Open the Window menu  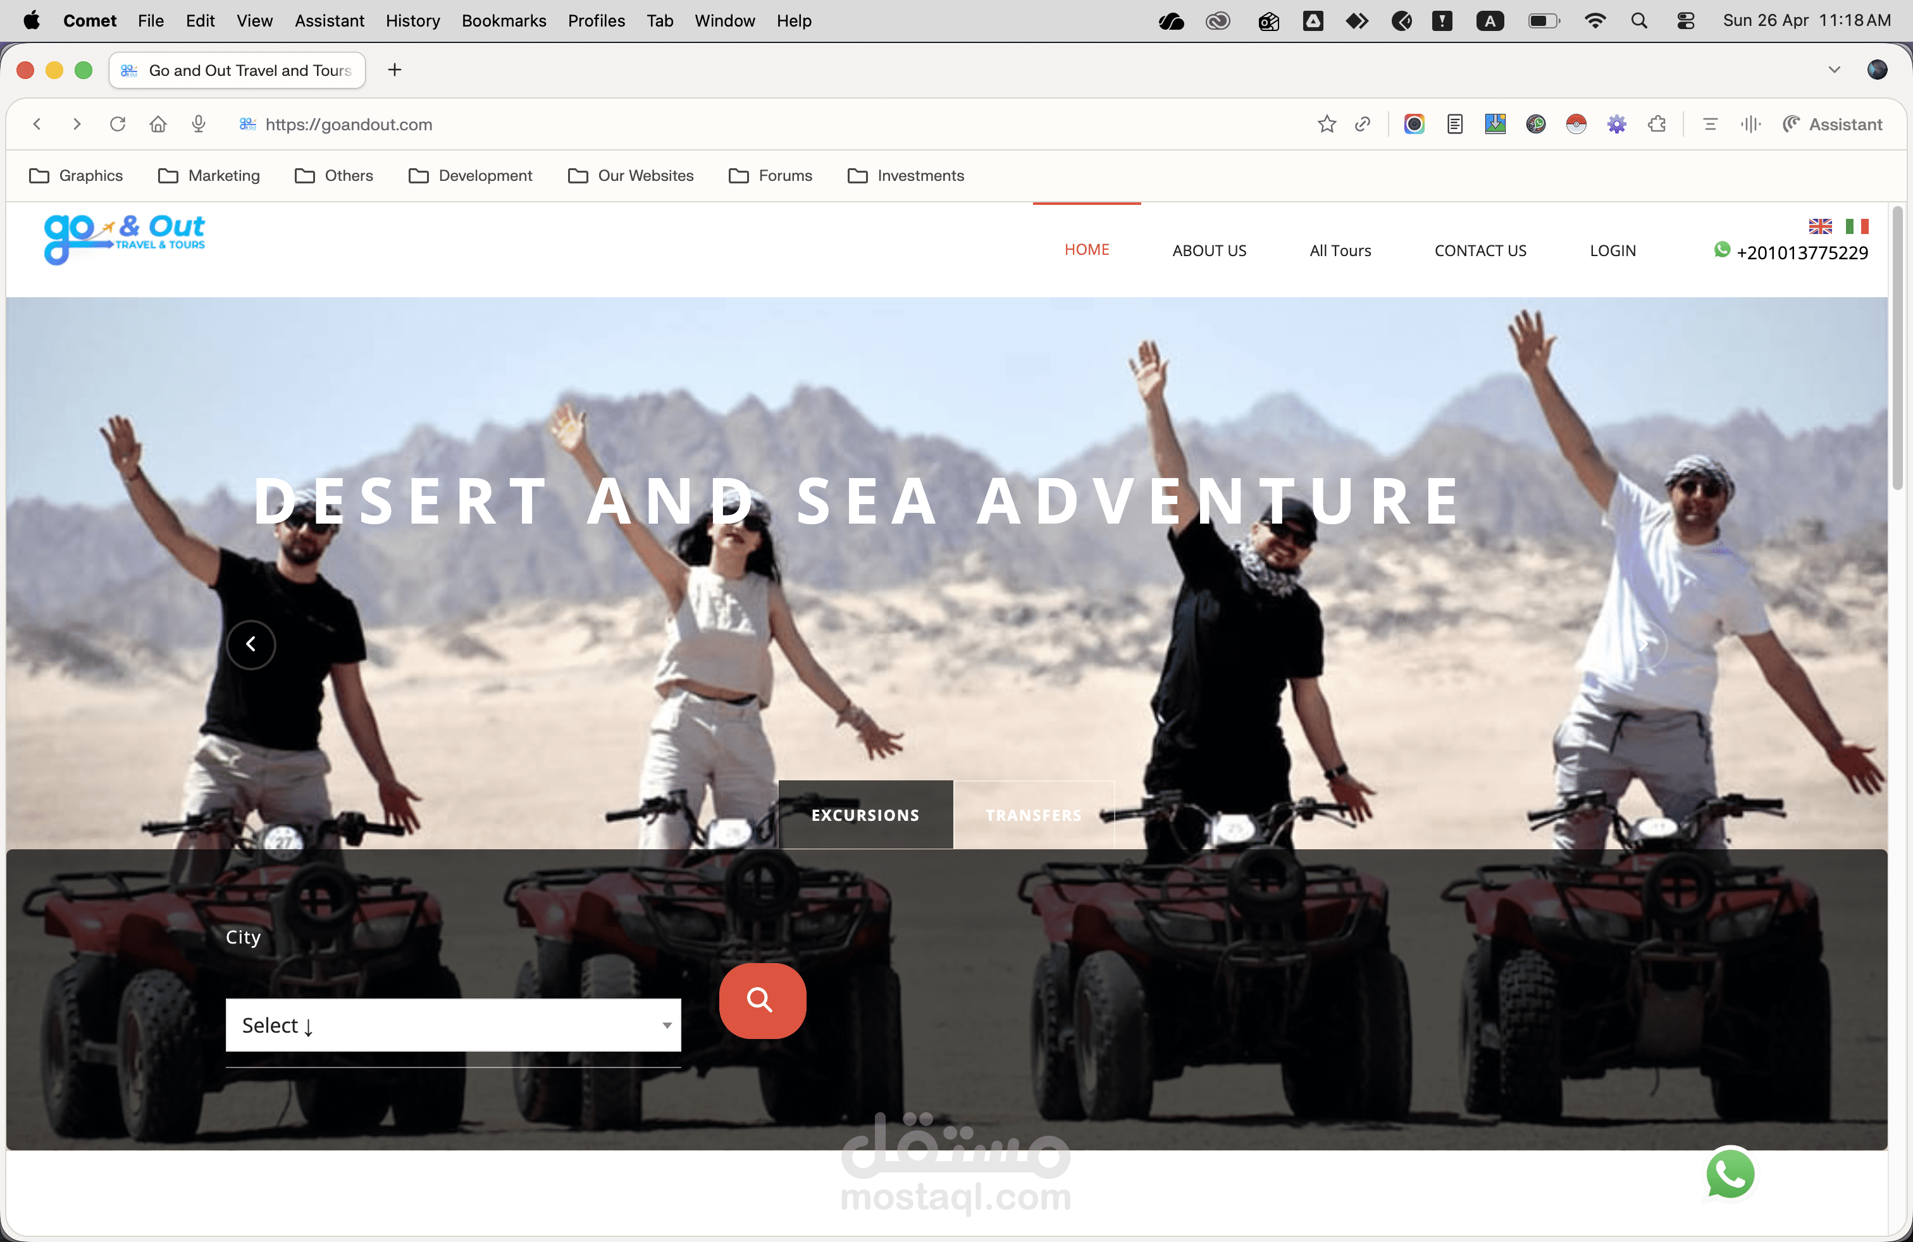[x=724, y=21]
